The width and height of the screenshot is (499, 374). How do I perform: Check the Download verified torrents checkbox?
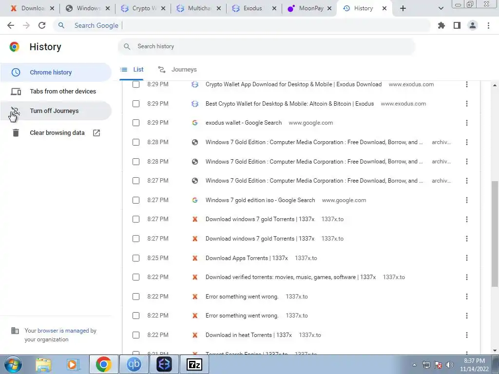136,277
